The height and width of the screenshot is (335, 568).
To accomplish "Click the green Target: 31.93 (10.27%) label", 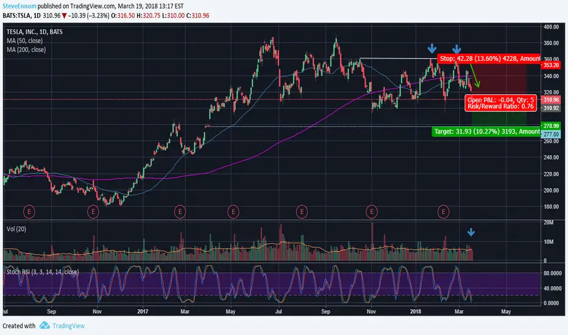I will pyautogui.click(x=486, y=132).
